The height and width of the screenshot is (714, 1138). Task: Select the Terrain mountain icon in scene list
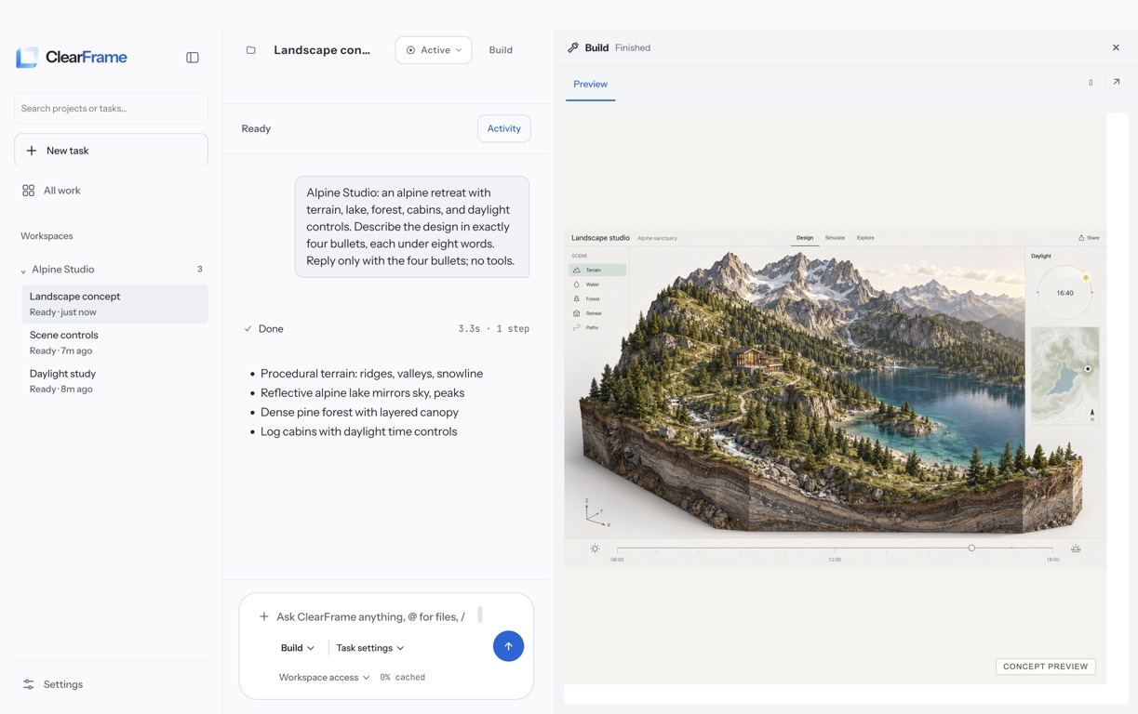tap(577, 271)
